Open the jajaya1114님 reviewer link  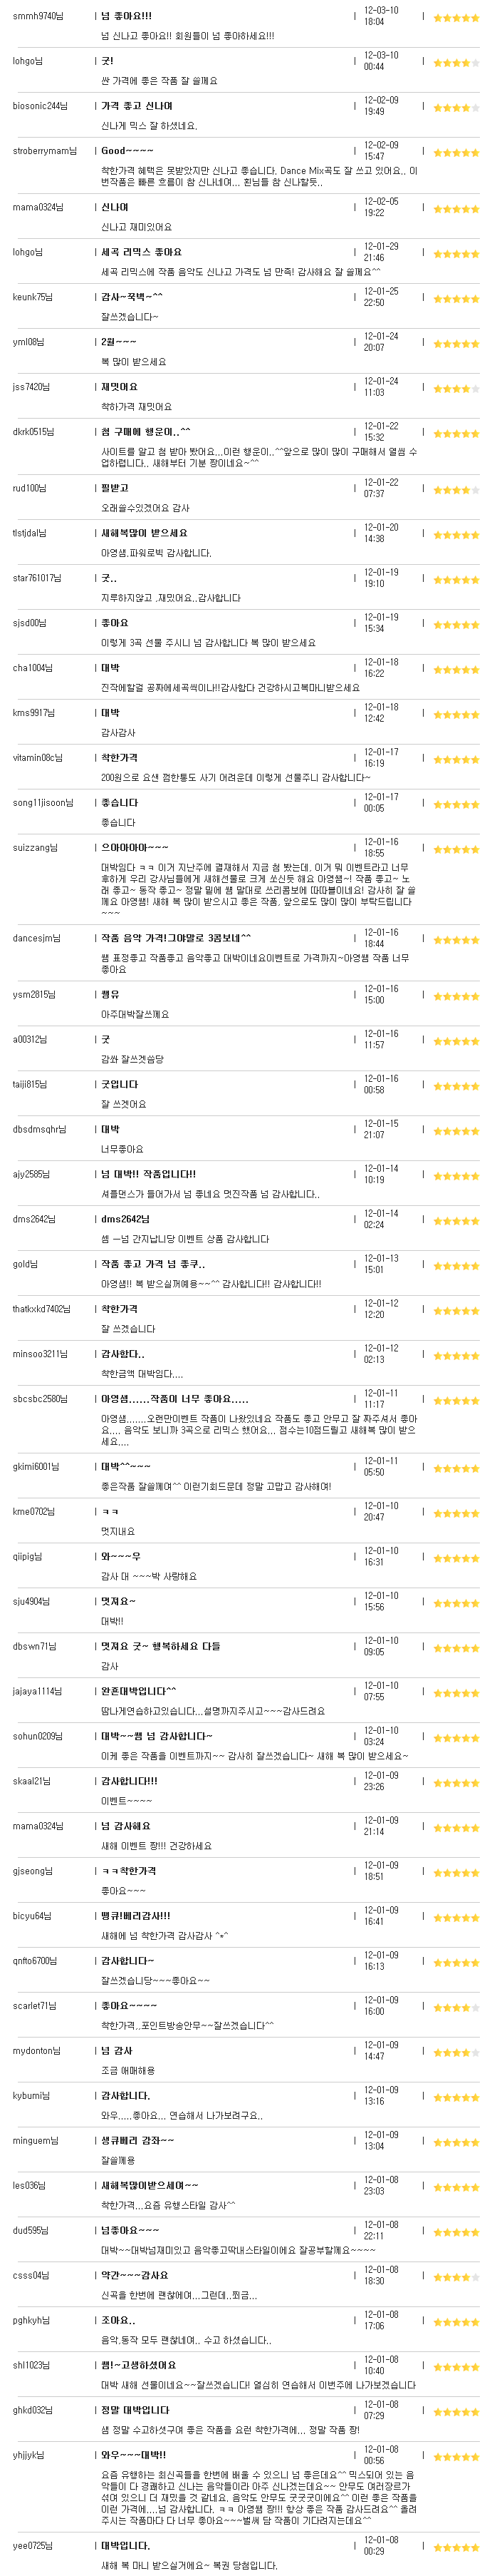click(37, 1691)
